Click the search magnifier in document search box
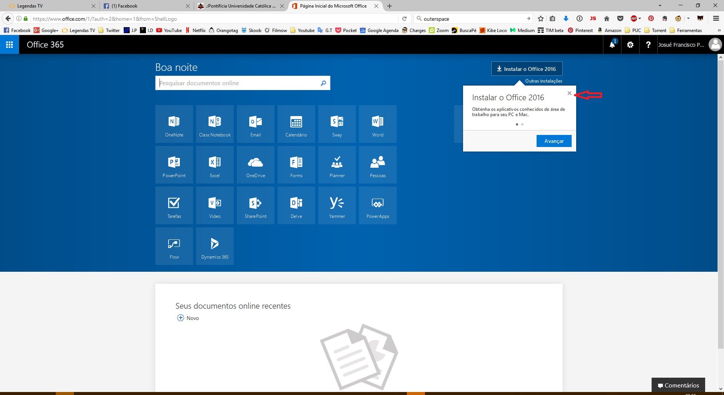724x395 pixels. click(x=323, y=83)
